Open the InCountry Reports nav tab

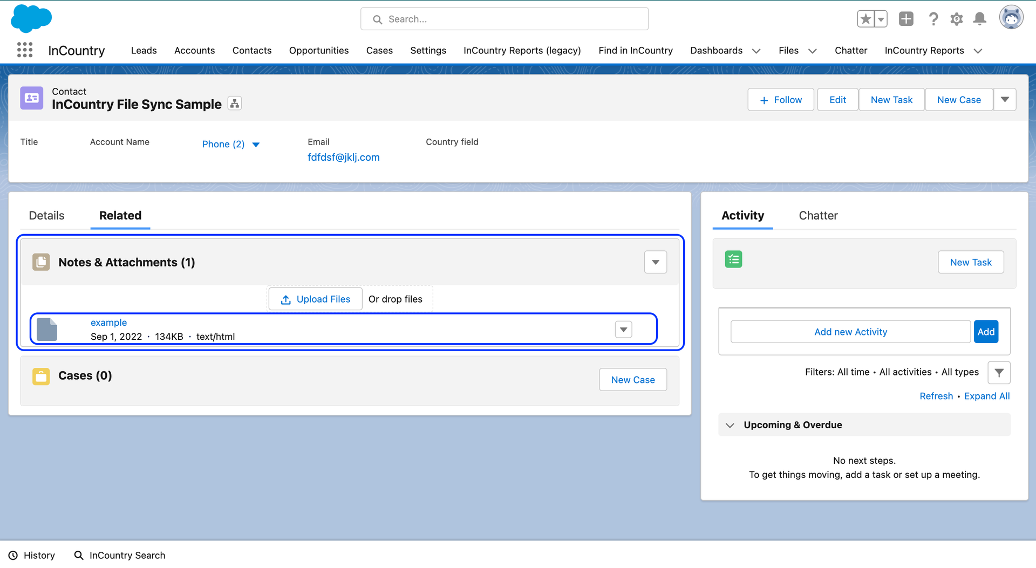(x=924, y=51)
